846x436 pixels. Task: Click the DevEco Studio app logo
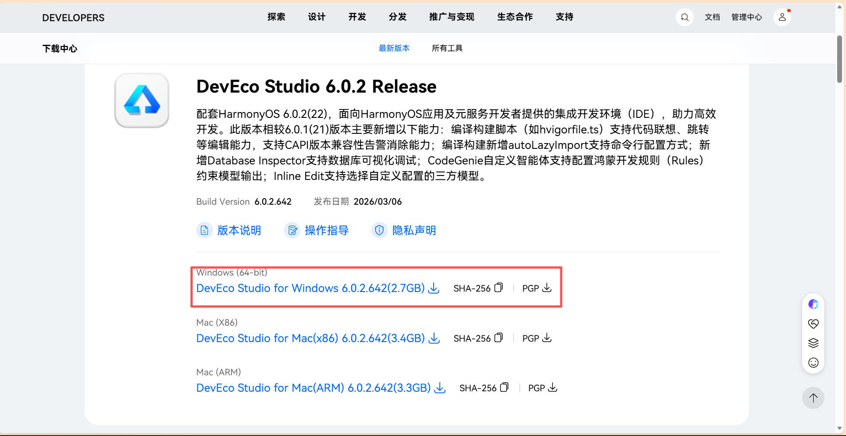(142, 101)
